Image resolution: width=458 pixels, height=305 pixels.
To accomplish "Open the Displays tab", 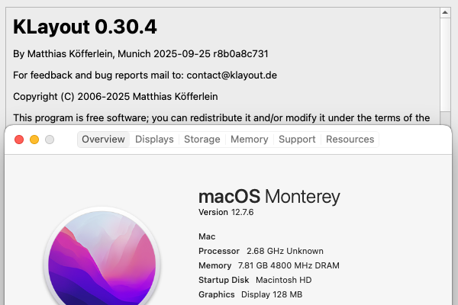I will coord(154,140).
